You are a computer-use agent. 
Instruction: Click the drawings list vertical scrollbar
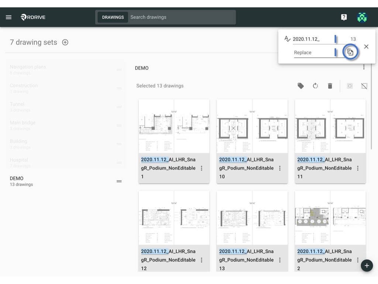click(x=371, y=106)
